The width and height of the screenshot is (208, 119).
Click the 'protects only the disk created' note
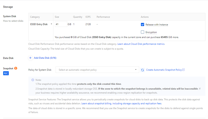coord(99,84)
